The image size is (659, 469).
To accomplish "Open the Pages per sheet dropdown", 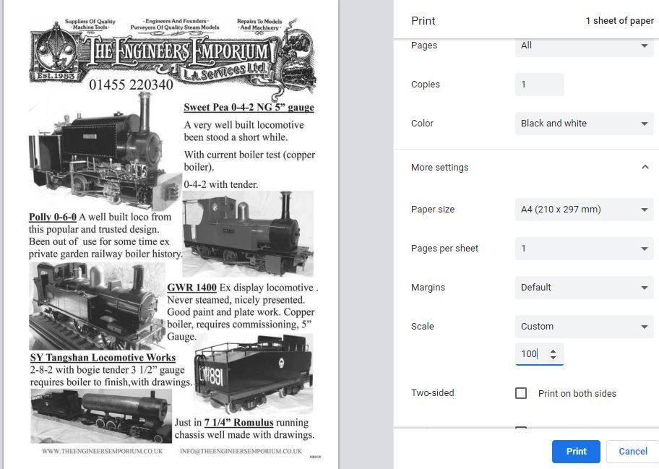I will click(584, 249).
